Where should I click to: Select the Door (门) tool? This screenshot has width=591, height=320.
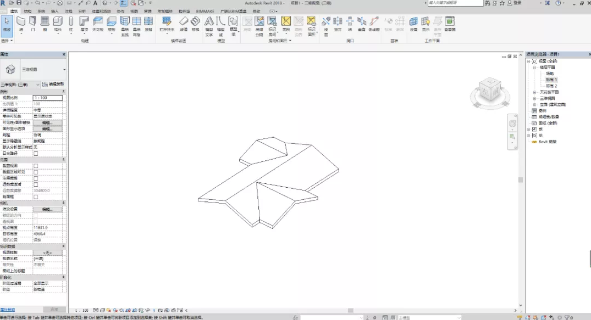pyautogui.click(x=33, y=24)
